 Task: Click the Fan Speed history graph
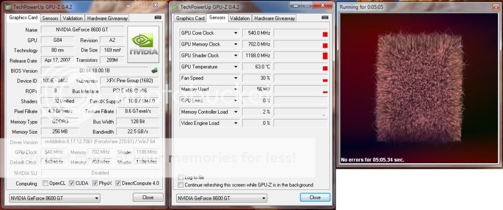tap(301, 78)
